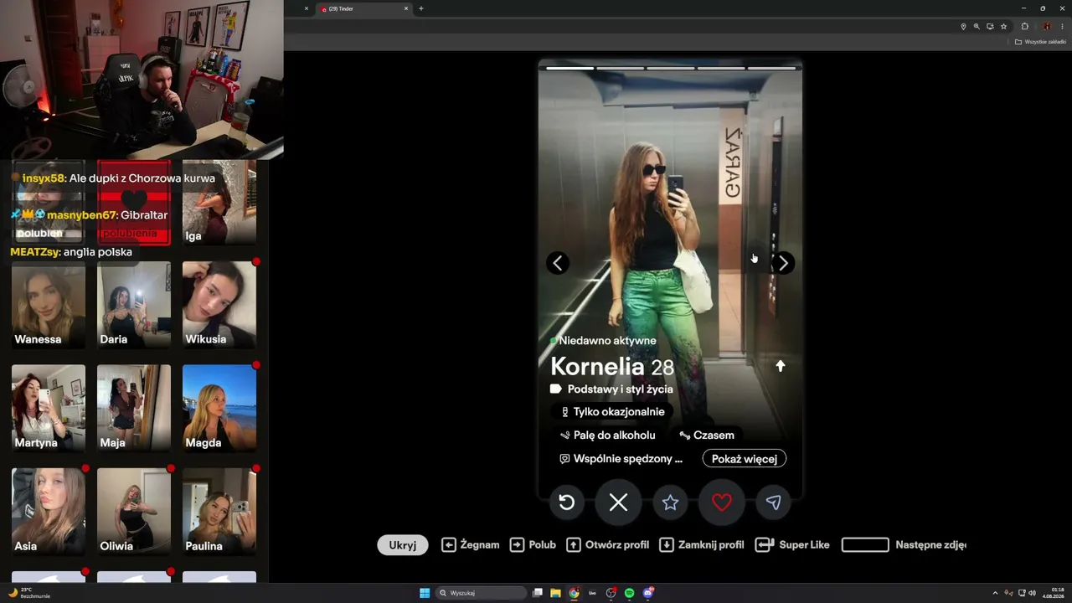Select the last photo progress segment
Viewport: 1072px width, 603px height.
[x=771, y=68]
